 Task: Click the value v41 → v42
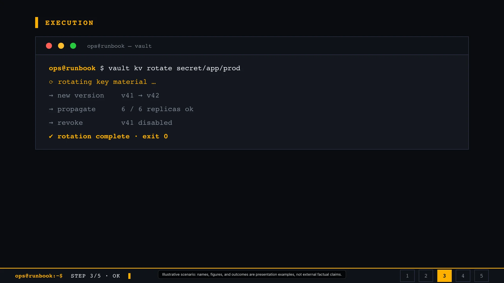pyautogui.click(x=140, y=96)
